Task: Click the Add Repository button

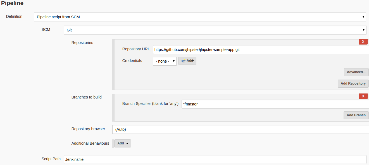Action: pyautogui.click(x=353, y=83)
